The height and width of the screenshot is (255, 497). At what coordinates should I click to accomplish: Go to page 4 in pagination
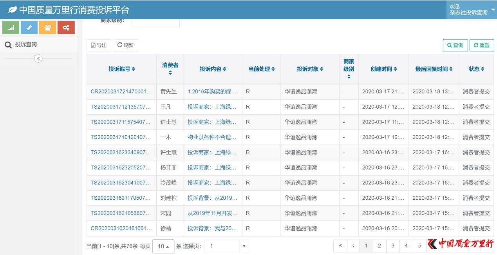pyautogui.click(x=406, y=246)
